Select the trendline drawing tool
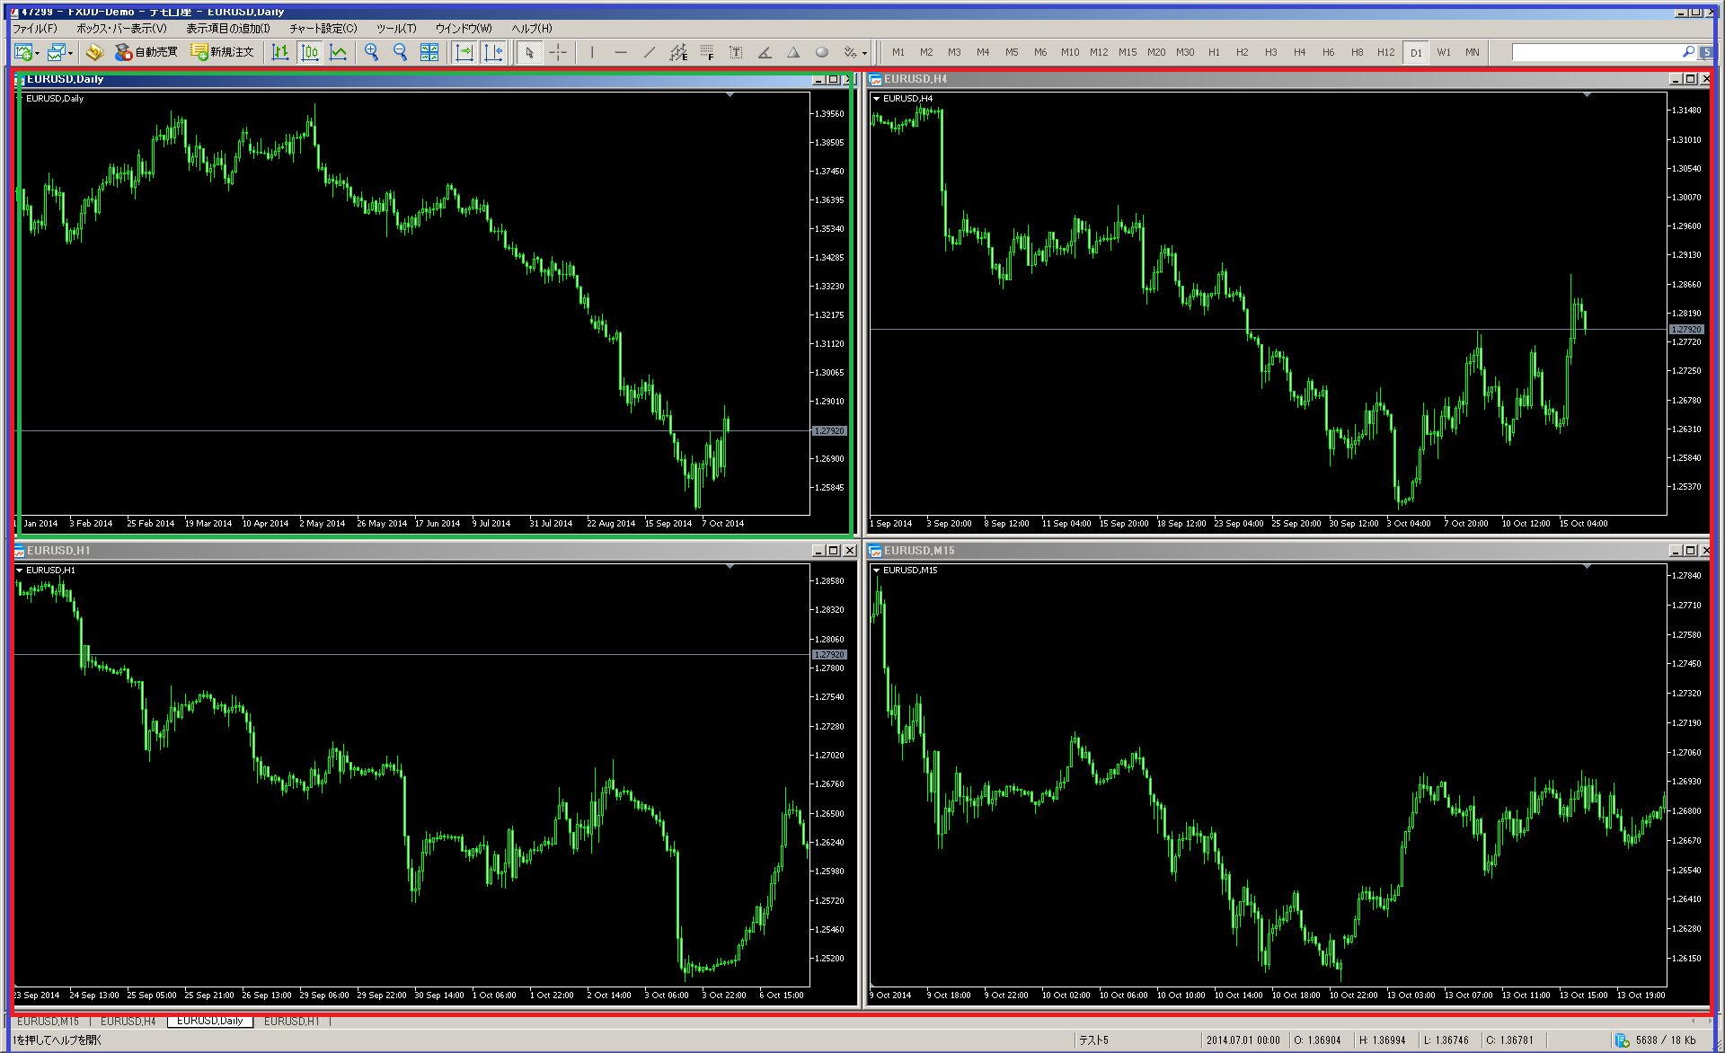 coord(650,52)
